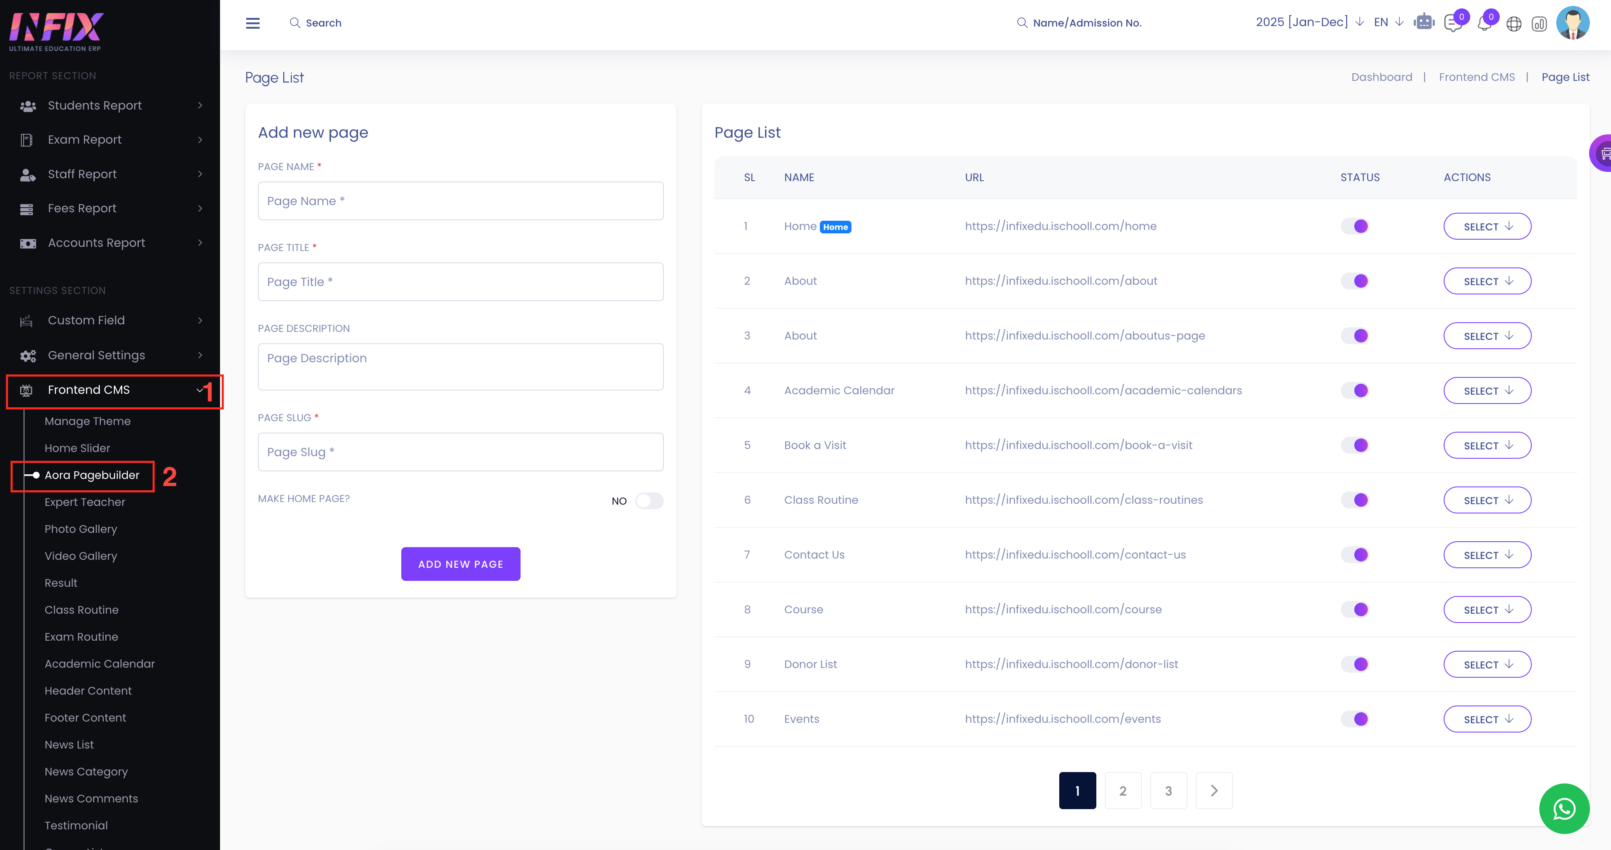Go to pagination page 2
Image resolution: width=1611 pixels, height=850 pixels.
1122,791
